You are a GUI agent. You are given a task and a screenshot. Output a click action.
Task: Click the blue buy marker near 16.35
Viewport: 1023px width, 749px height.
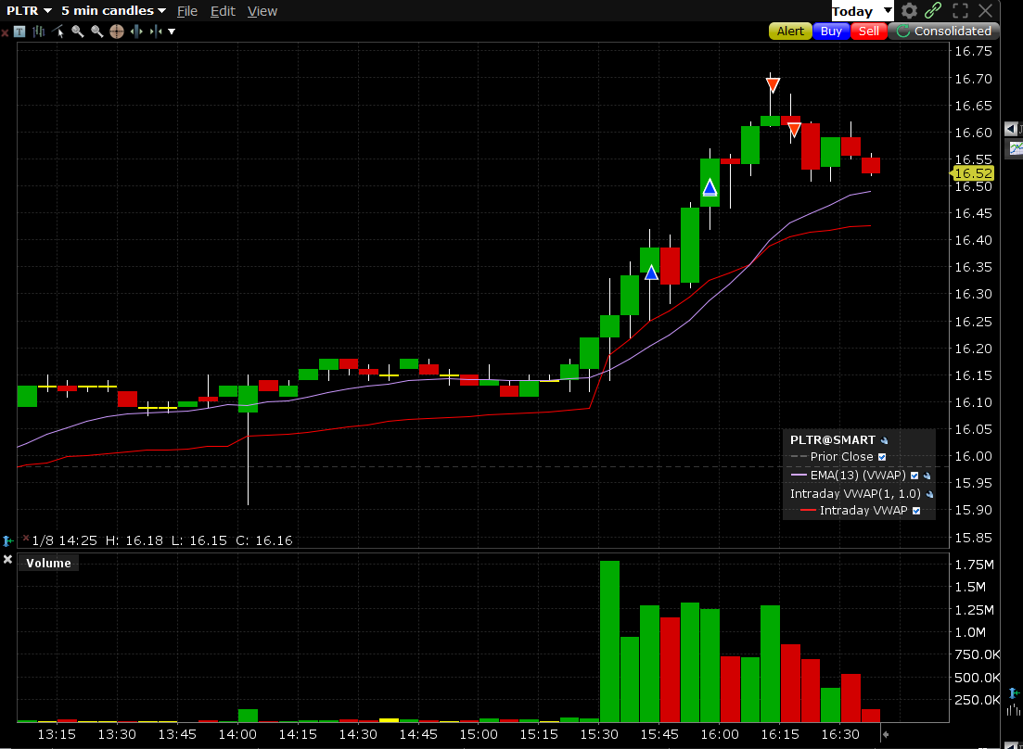point(651,273)
